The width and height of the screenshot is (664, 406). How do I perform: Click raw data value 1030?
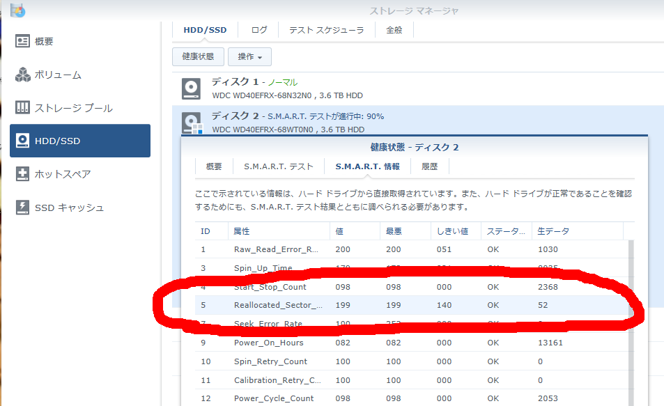(548, 249)
